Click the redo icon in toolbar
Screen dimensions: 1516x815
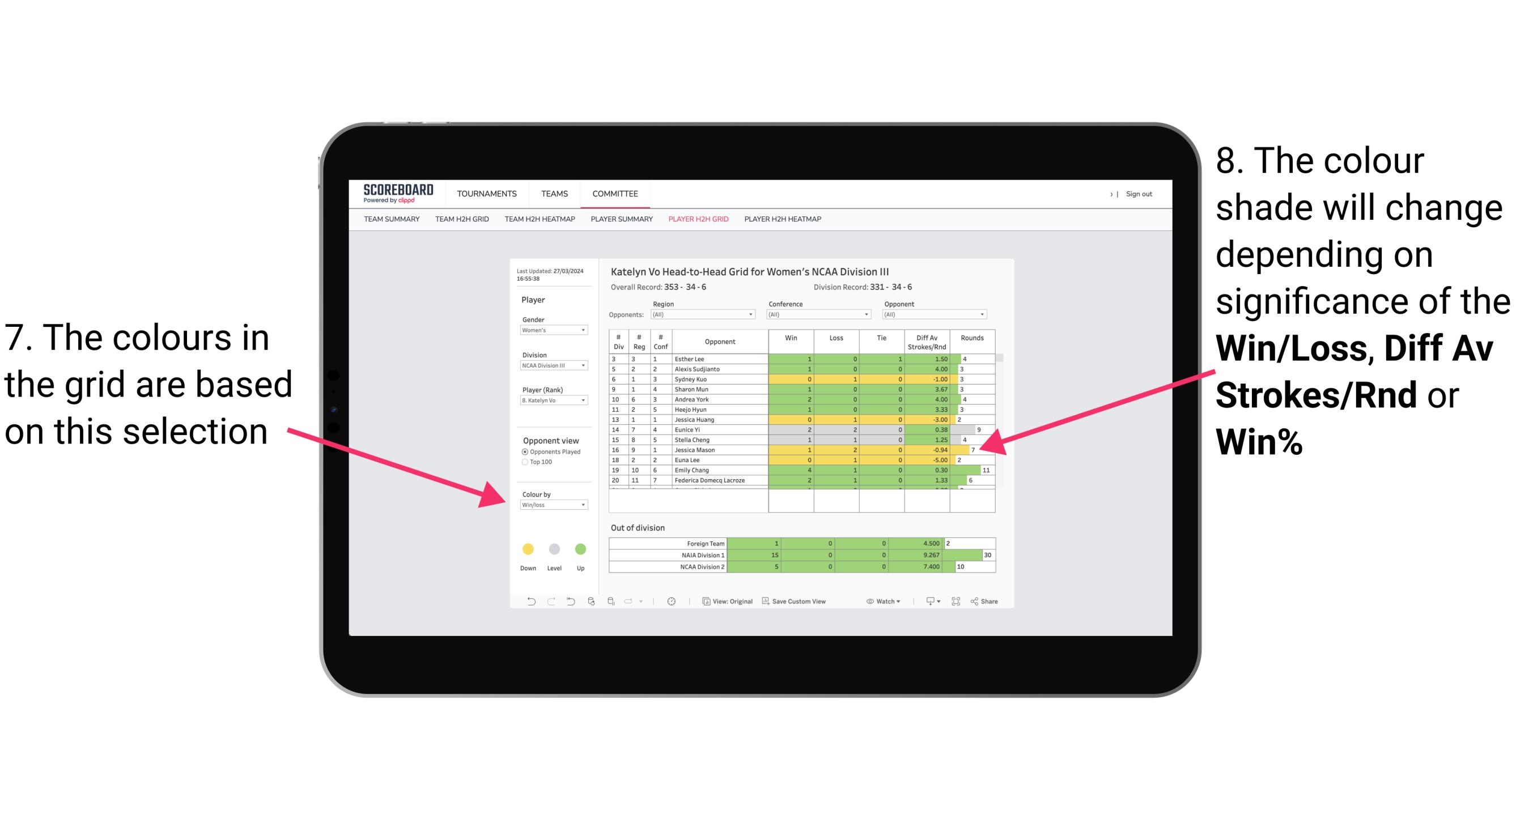click(x=547, y=603)
